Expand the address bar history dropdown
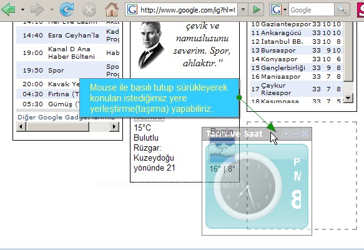The height and width of the screenshot is (250, 364). click(243, 10)
